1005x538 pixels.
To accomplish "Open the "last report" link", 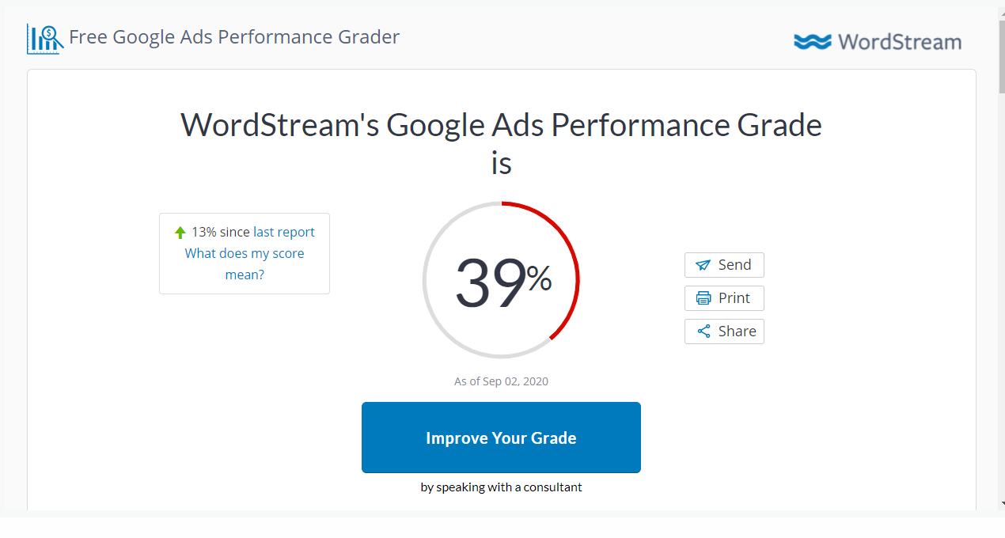I will [x=284, y=232].
